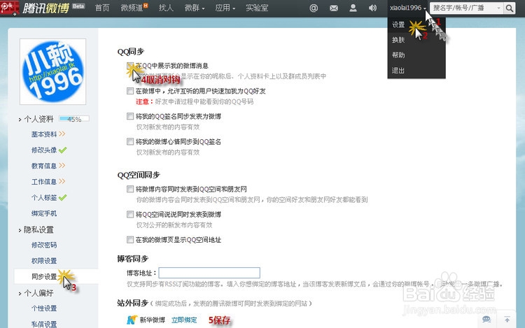The image size is (525, 328).
Task: Open the 应用 dropdown menu
Action: pos(225,8)
